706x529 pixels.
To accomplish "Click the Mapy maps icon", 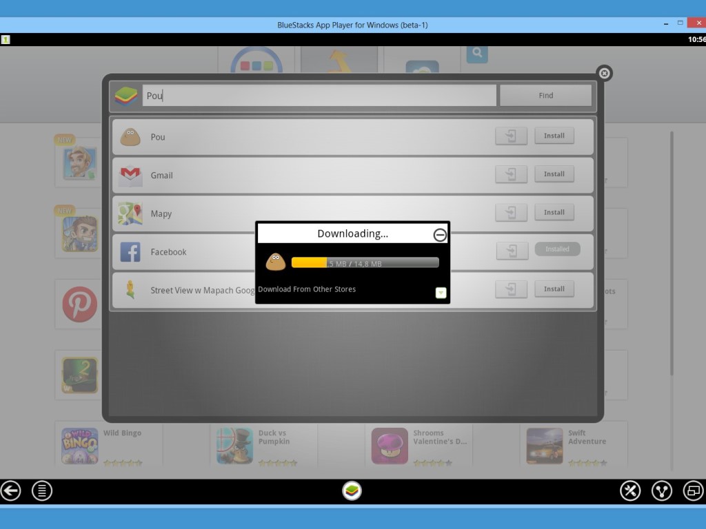I will (130, 214).
